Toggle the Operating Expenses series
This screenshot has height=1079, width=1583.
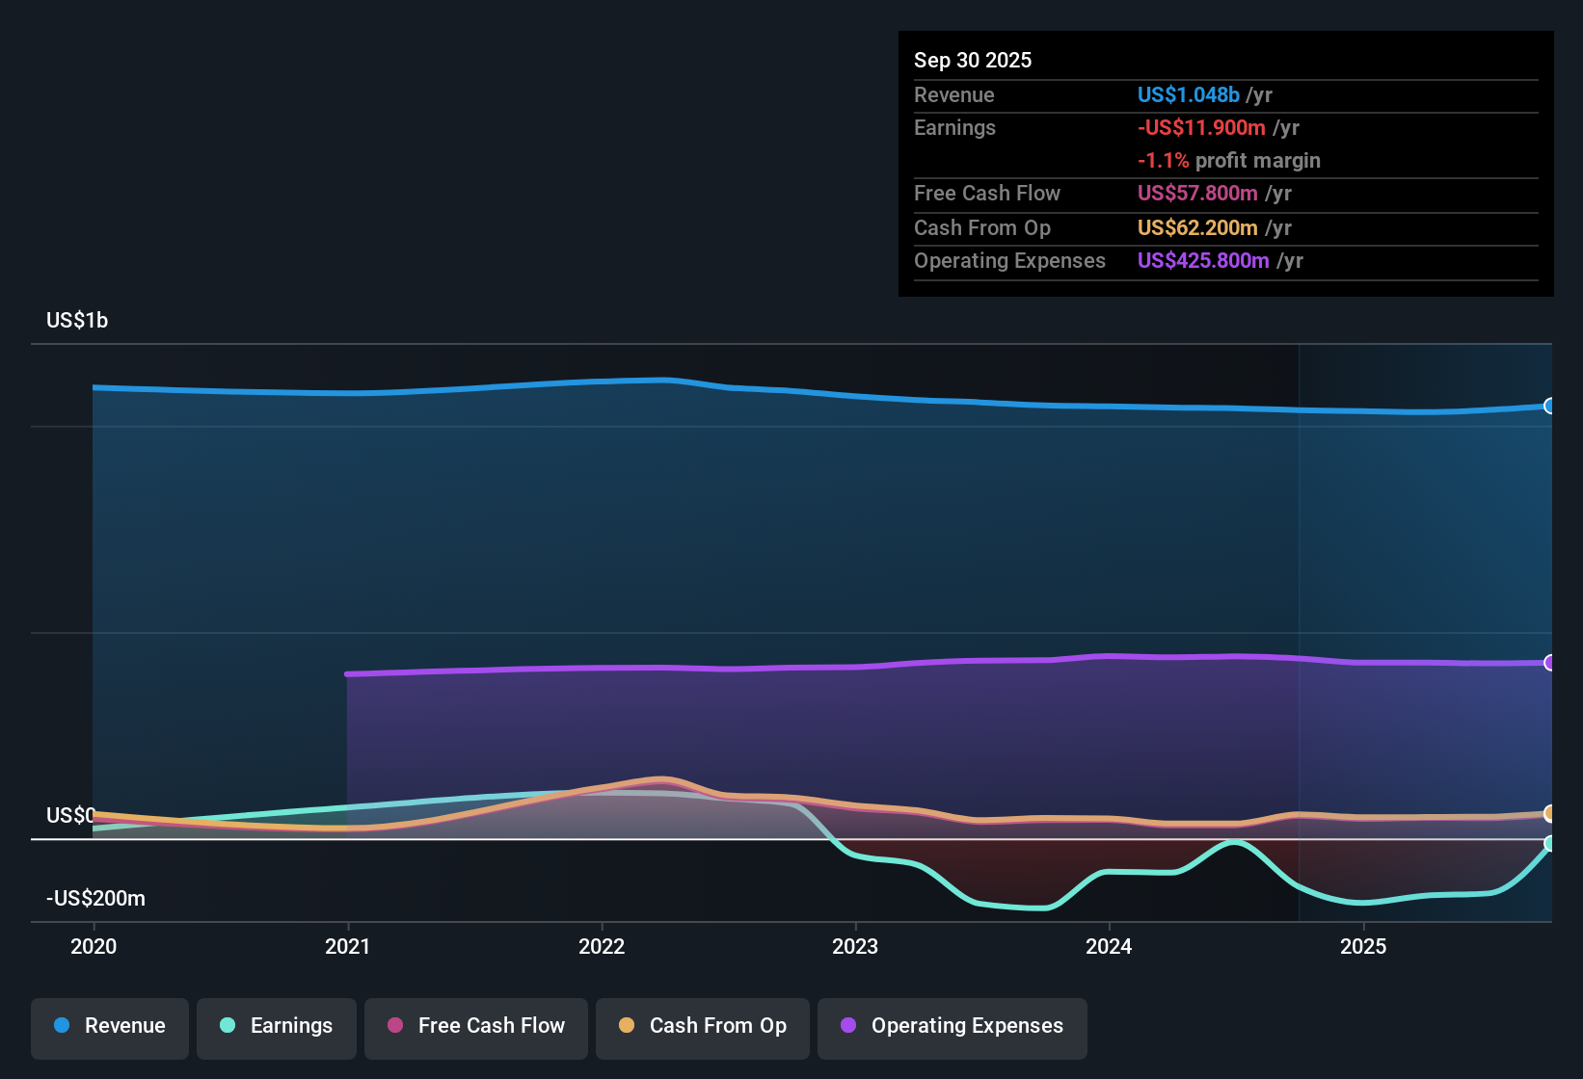click(952, 1026)
